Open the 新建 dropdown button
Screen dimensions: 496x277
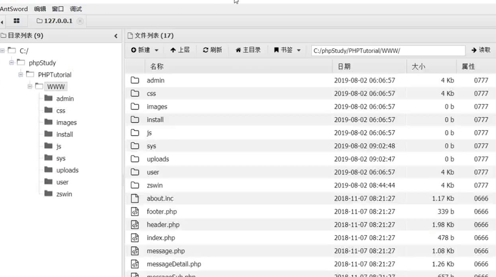[145, 50]
